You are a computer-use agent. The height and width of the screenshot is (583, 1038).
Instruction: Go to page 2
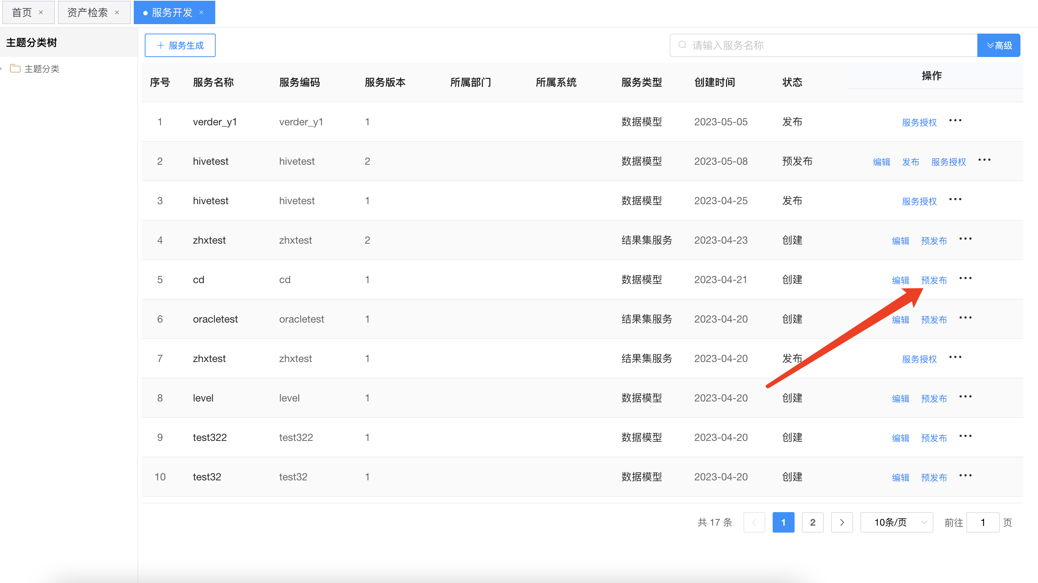click(x=812, y=522)
